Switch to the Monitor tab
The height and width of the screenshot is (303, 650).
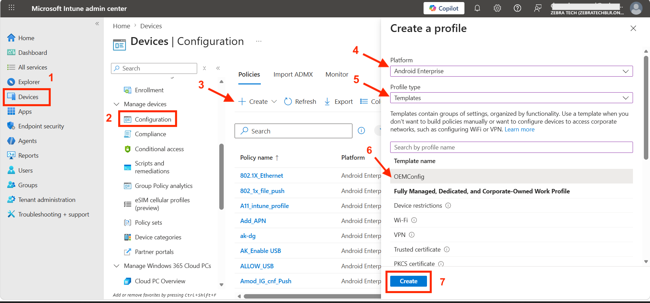pyautogui.click(x=337, y=74)
